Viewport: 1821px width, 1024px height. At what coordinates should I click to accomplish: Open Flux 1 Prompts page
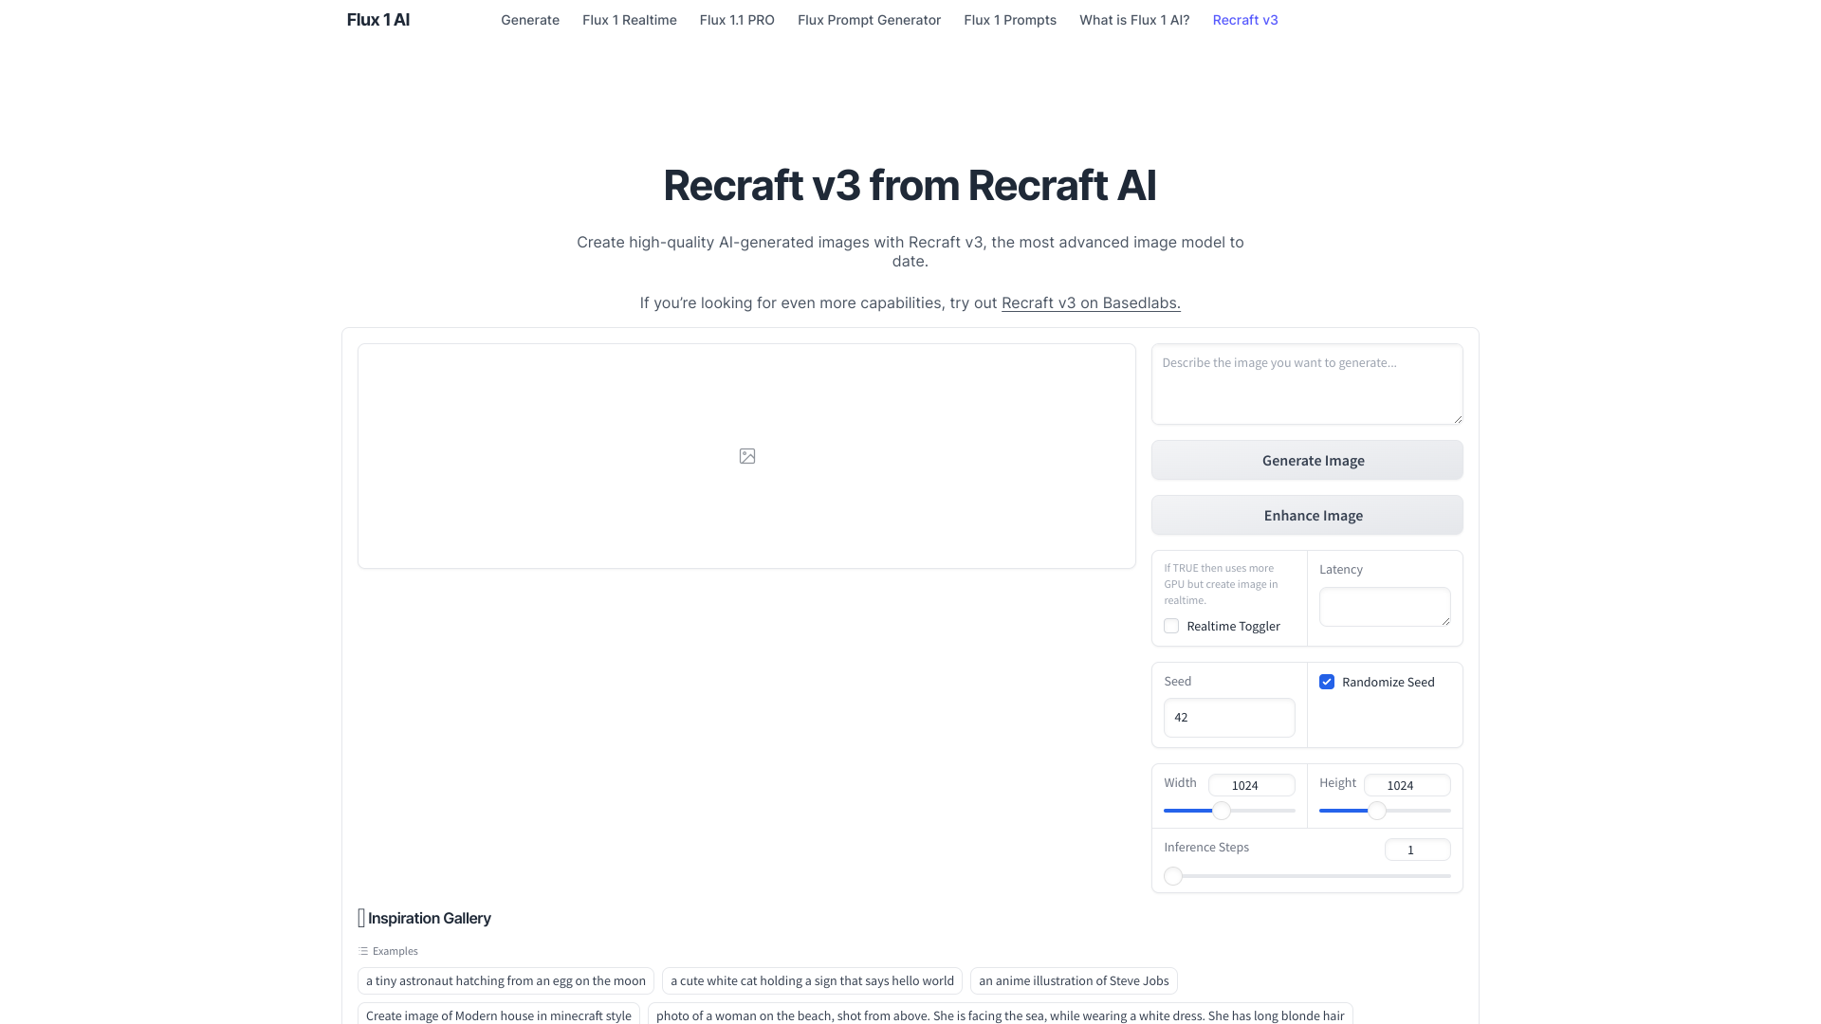coord(1010,20)
